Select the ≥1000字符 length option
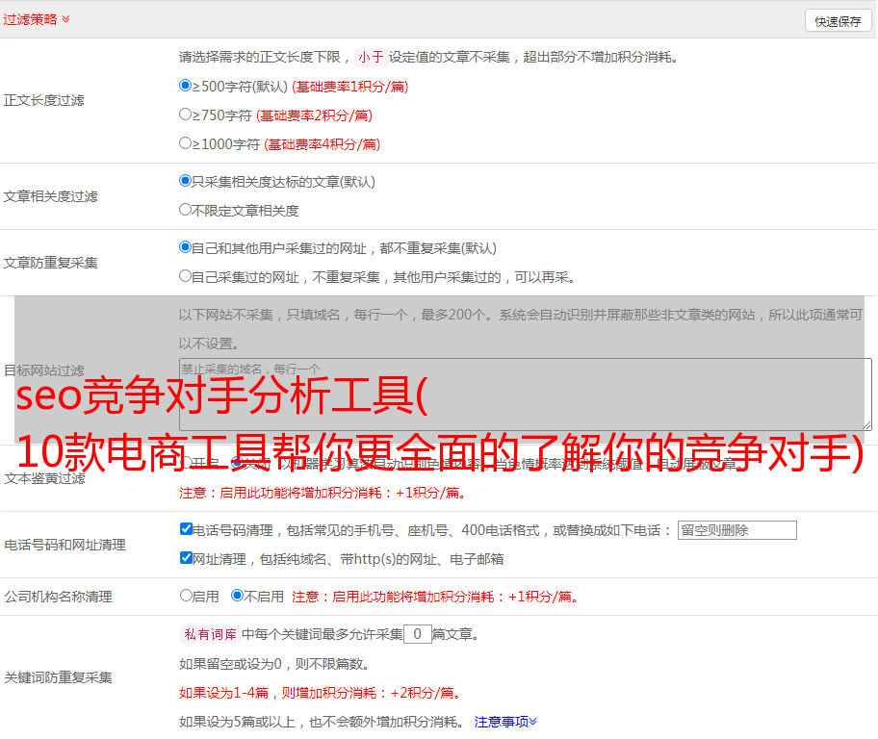The width and height of the screenshot is (878, 739). (x=186, y=143)
